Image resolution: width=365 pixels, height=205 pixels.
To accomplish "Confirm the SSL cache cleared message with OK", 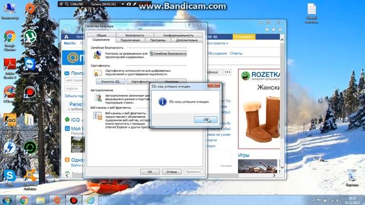I will (206, 120).
